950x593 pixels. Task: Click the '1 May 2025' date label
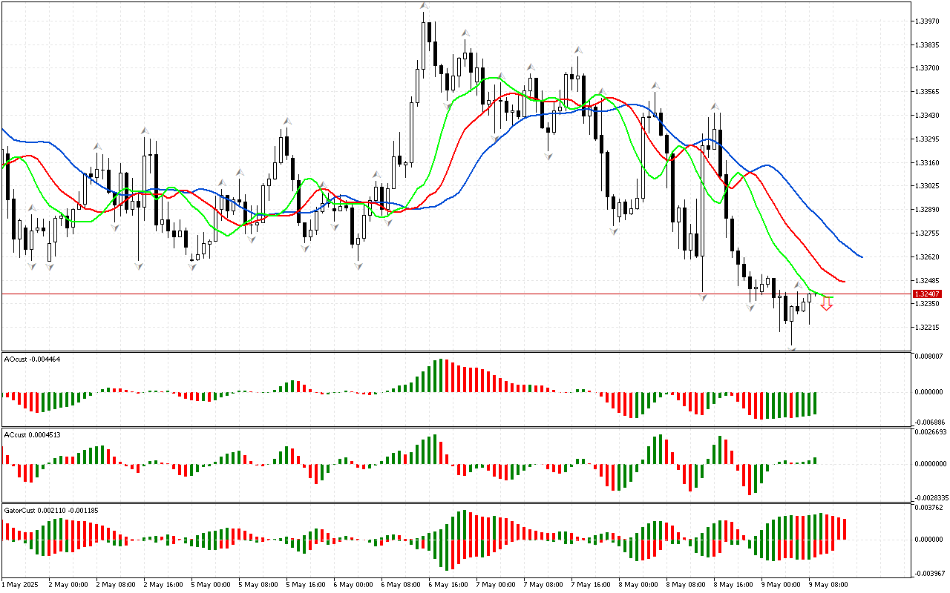point(19,585)
